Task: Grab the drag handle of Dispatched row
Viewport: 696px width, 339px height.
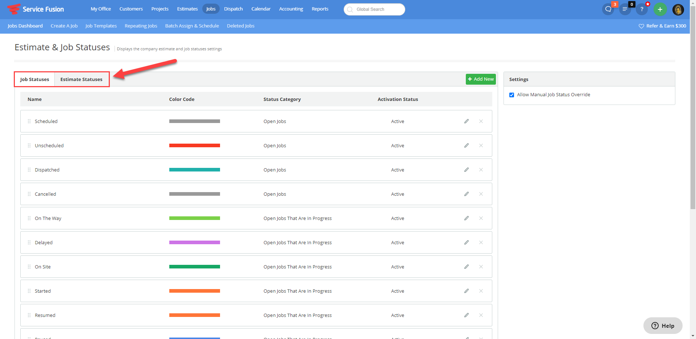Action: click(29, 170)
